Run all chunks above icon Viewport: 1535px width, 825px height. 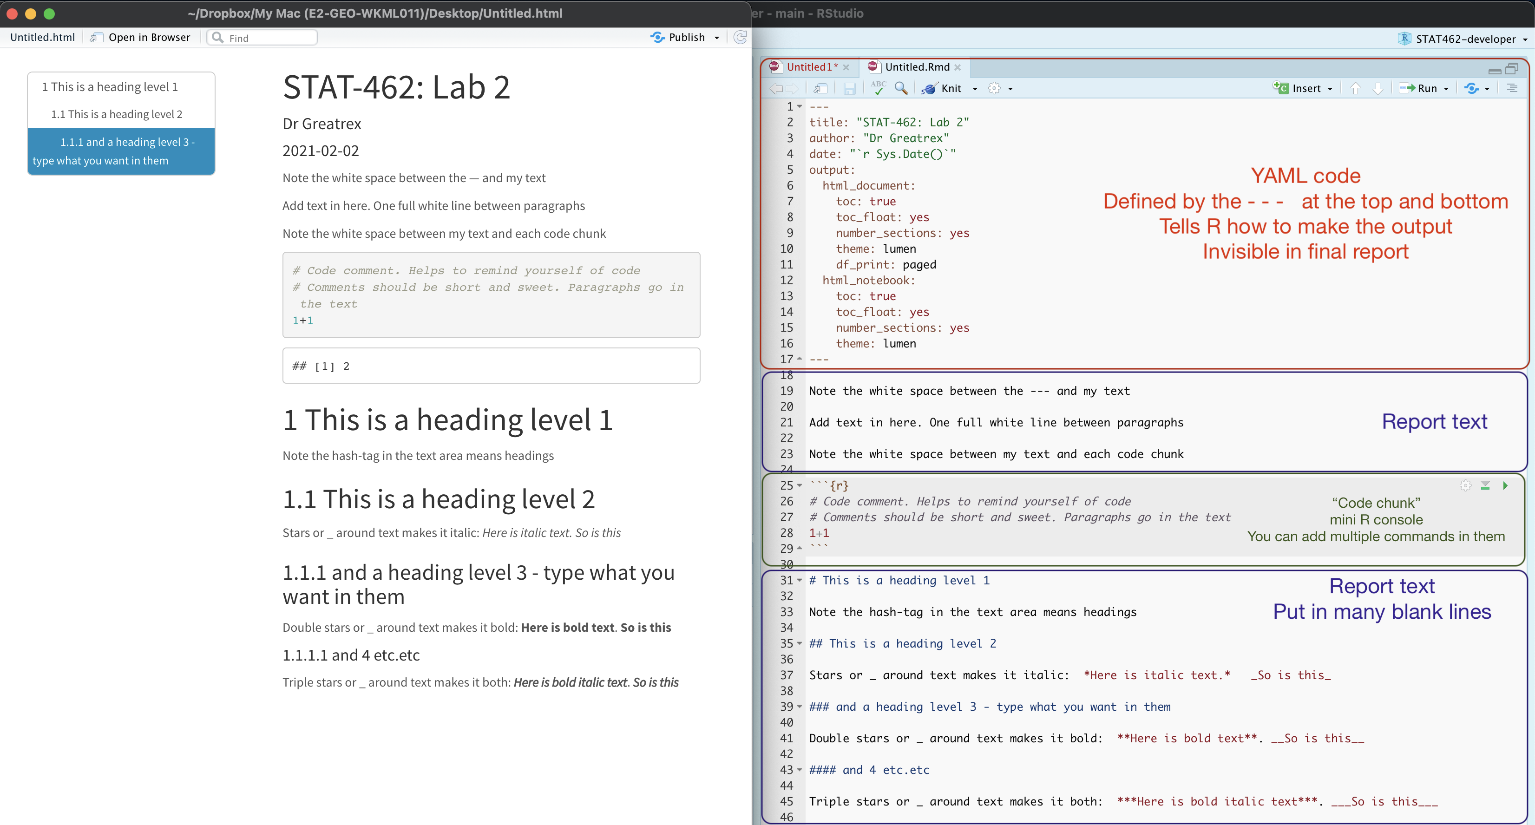pos(1486,485)
